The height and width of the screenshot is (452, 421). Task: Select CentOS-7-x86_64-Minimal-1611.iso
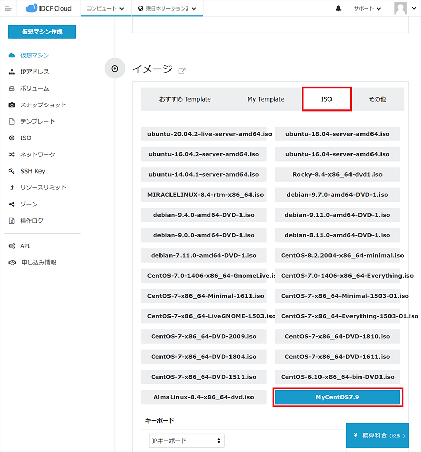pyautogui.click(x=204, y=296)
